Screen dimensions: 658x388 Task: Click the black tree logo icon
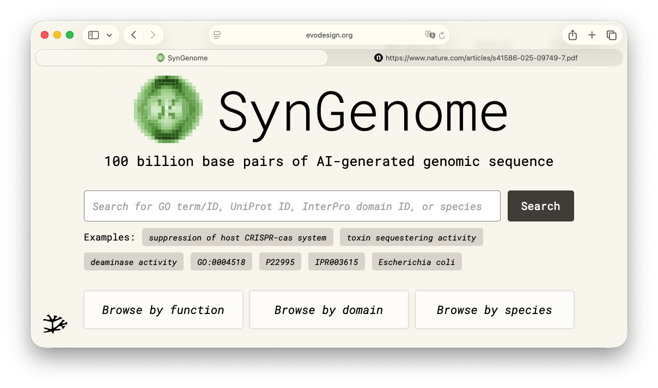pyautogui.click(x=55, y=324)
